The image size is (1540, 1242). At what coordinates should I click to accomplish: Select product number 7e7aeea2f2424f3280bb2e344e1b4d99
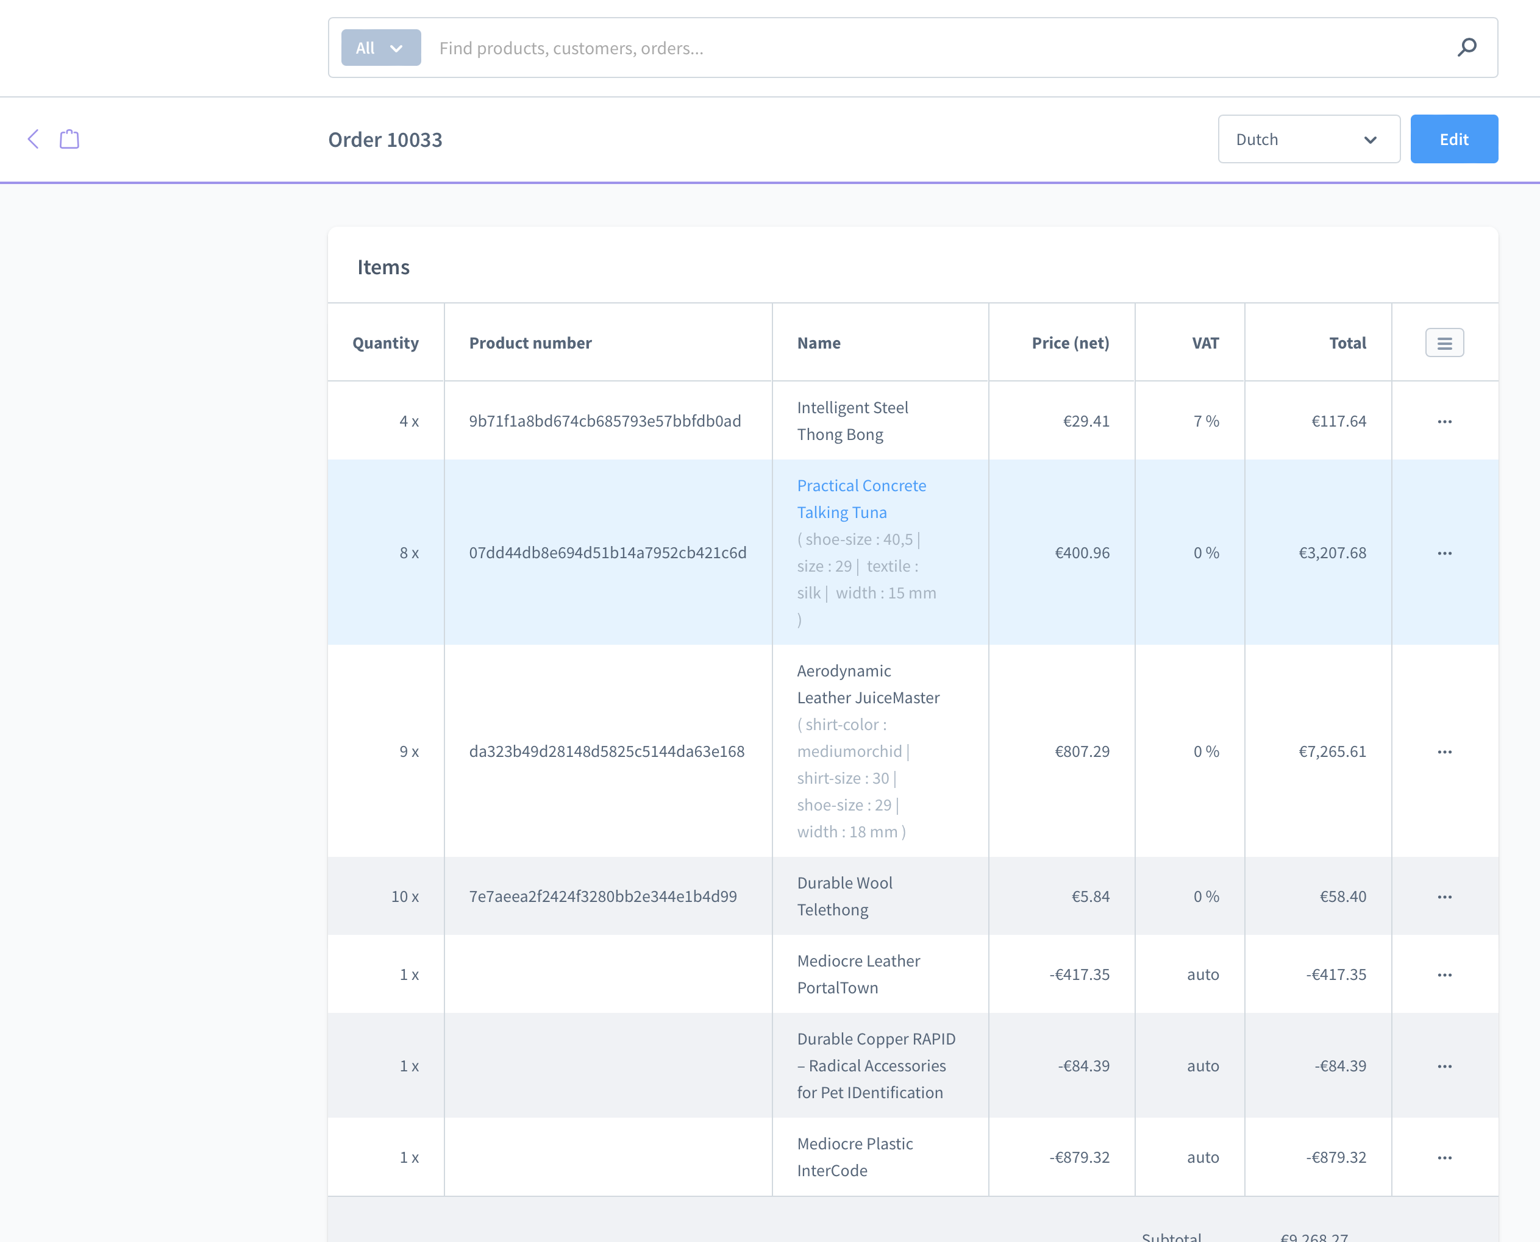602,897
